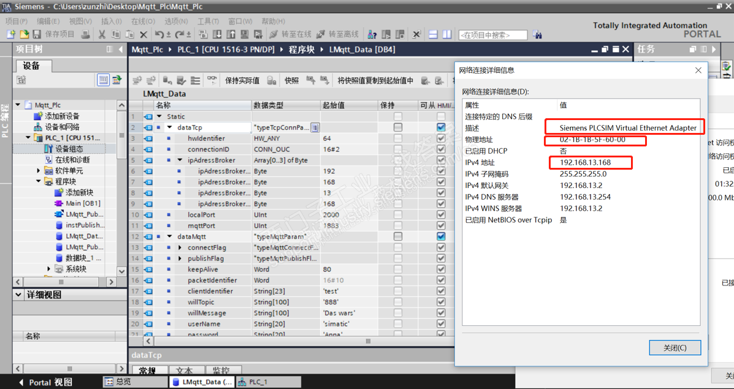Toggle HMI accessible checkbox for keepAlive row
Viewport: 734px width, 389px height.
440,270
